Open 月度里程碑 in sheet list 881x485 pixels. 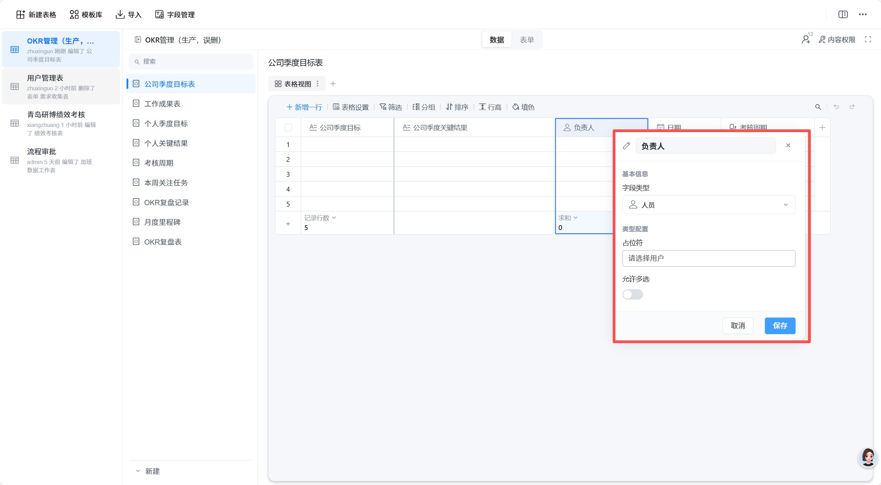click(191, 222)
